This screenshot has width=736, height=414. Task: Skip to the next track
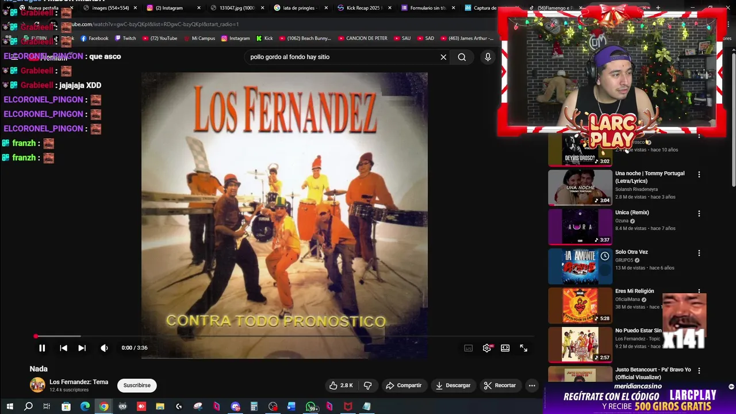(82, 348)
